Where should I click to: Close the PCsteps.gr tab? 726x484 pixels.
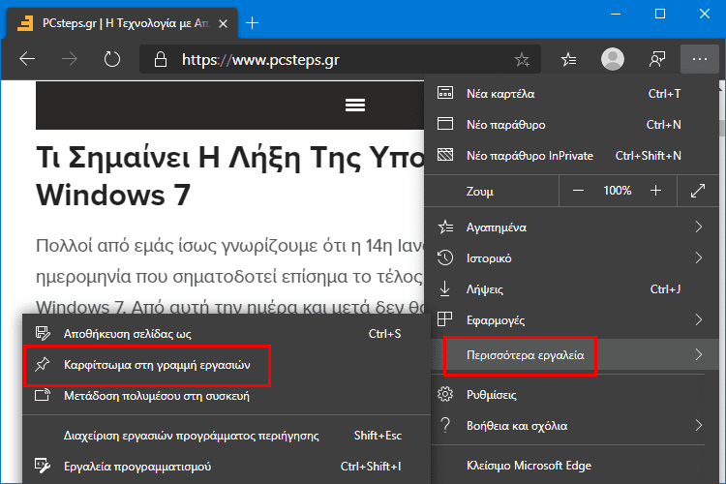pyautogui.click(x=223, y=23)
